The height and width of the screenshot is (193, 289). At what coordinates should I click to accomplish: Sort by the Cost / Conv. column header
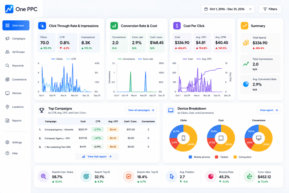coord(130,122)
